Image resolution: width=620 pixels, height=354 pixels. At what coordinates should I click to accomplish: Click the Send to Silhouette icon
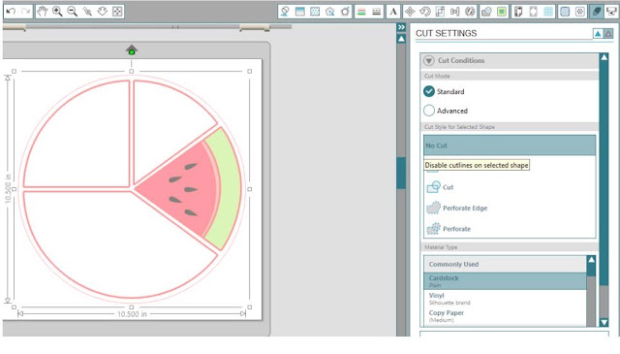point(611,12)
